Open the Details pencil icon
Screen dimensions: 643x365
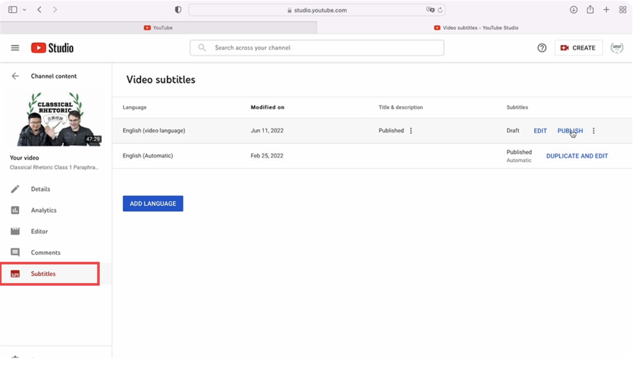16,189
